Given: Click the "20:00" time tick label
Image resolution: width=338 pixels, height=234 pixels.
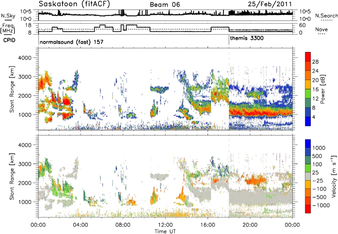Looking at the screenshot, I should (250, 225).
